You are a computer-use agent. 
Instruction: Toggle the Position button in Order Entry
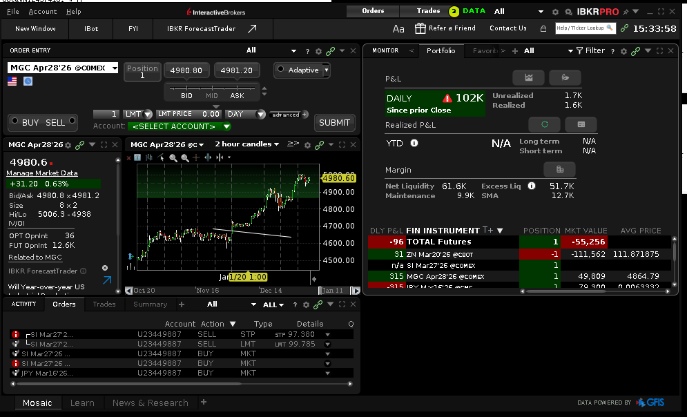pyautogui.click(x=142, y=70)
